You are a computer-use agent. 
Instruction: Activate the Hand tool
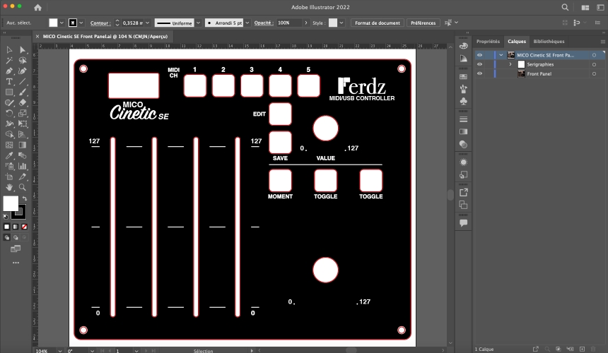[9, 188]
